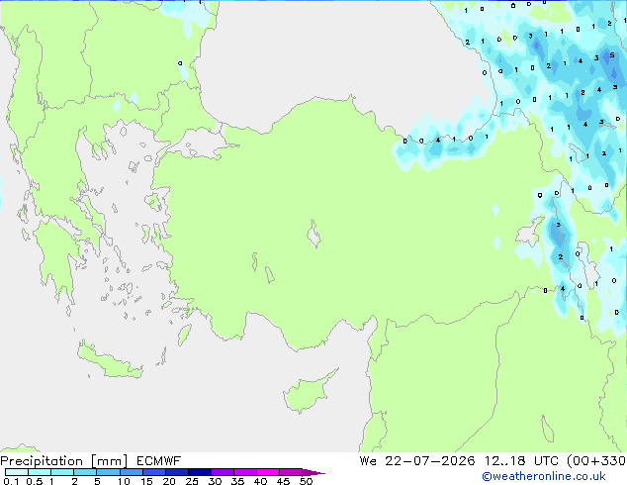Image resolution: width=627 pixels, height=485 pixels.
Task: Click the 30–35 mm purple swatch
Action: coord(222,472)
